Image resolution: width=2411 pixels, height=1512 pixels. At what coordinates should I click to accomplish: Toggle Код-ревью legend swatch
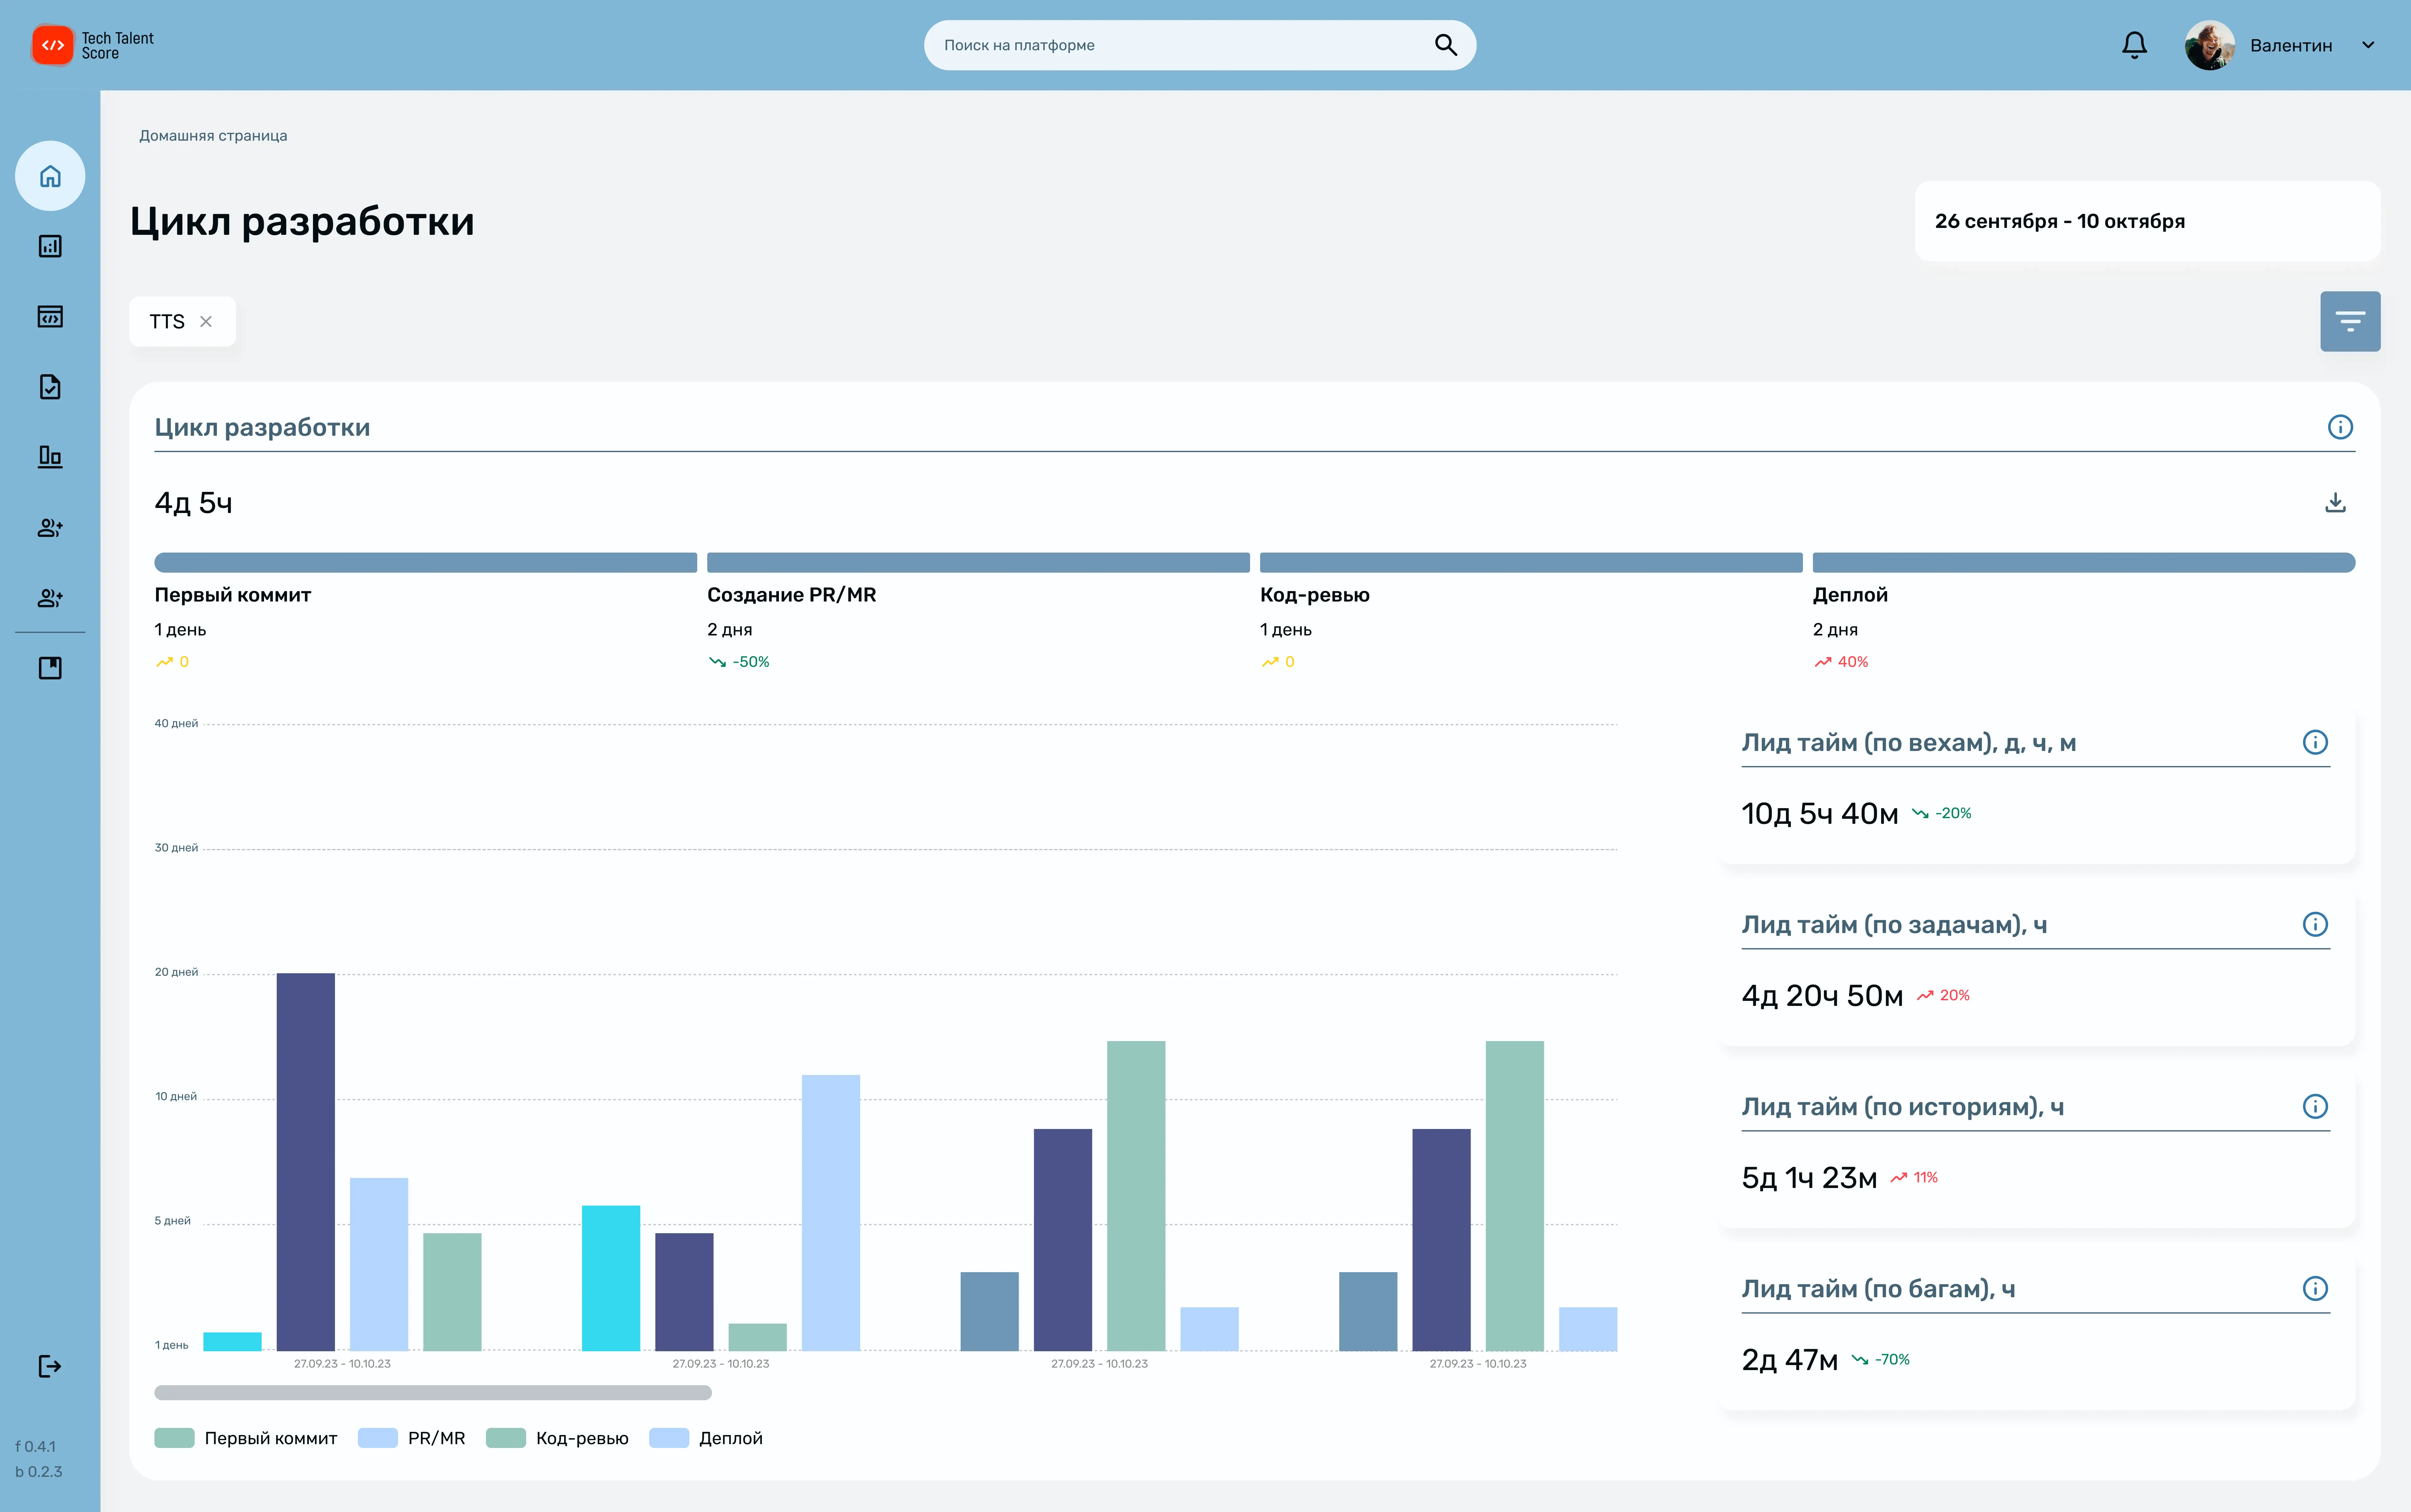506,1438
